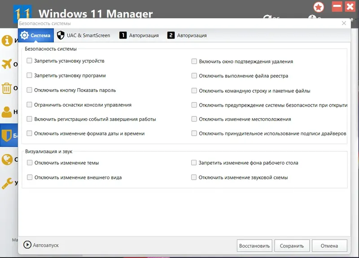359x258 pixels.
Task: Switch to UAC & SmartScreen tab
Action: click(83, 35)
